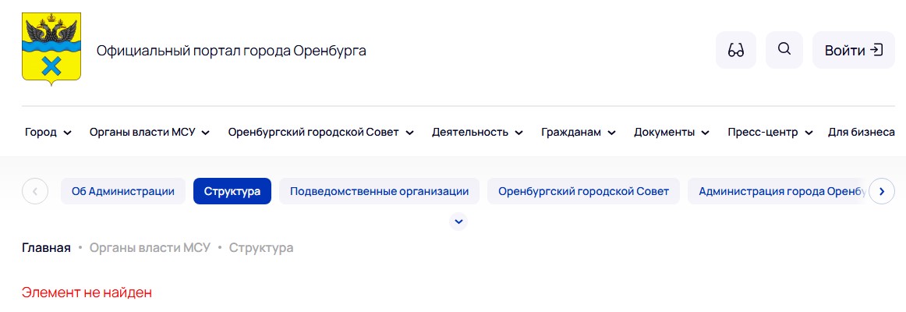Image resolution: width=906 pixels, height=312 pixels.
Task: Open the Органы власти МСУ dropdown
Action: tap(150, 133)
